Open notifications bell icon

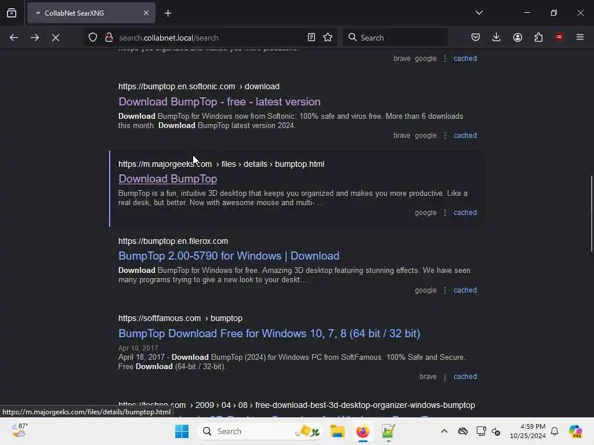[x=555, y=431]
